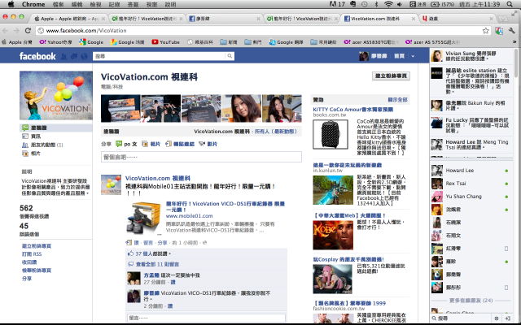Image resolution: width=521 pixels, height=325 pixels.
Task: Click the Bluetooth icon in menu bar
Action: coord(376,4)
